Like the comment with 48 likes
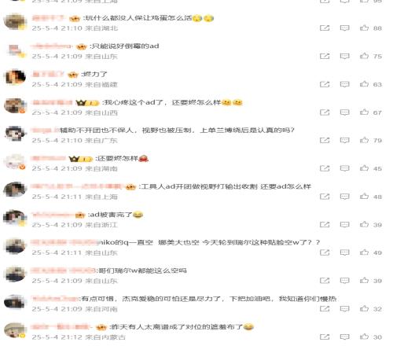Screen dimensions: 393x346 364,197
